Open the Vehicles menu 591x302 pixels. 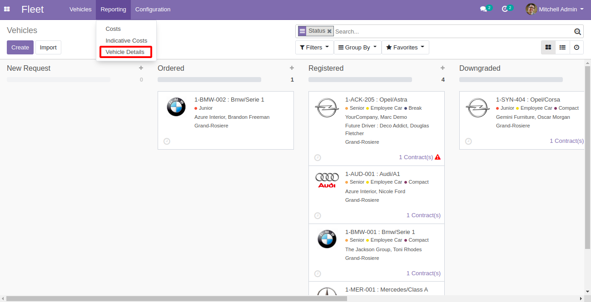80,9
